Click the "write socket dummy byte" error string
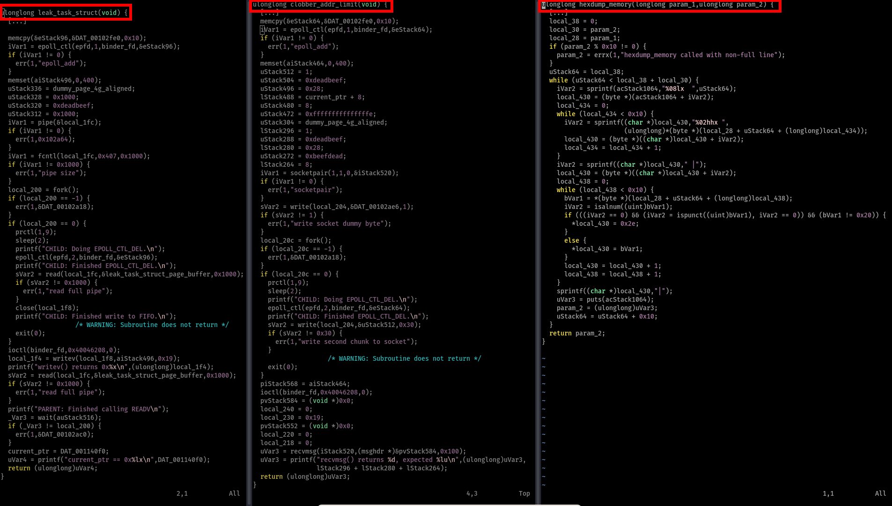Viewport: 892px width, 506px height. [x=337, y=223]
